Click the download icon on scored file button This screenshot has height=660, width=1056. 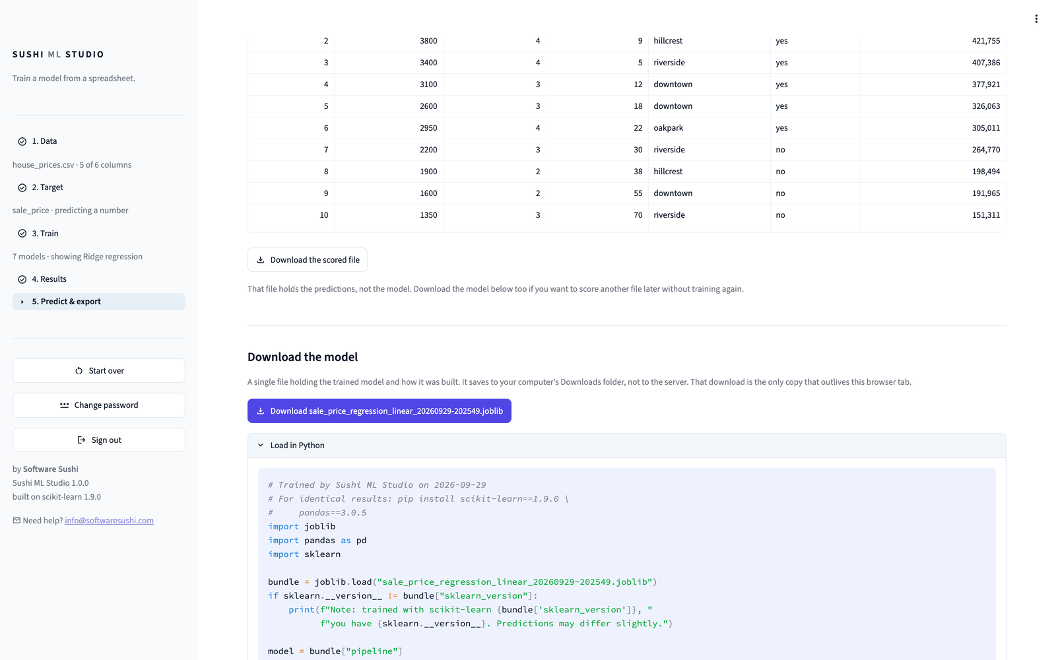[x=261, y=260]
